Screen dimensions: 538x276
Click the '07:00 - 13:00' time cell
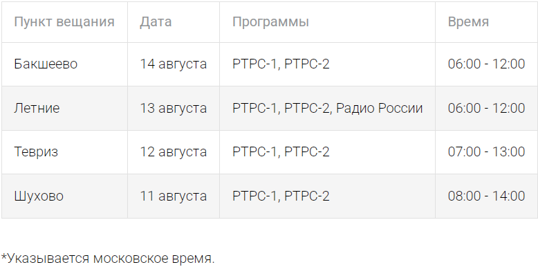click(487, 151)
